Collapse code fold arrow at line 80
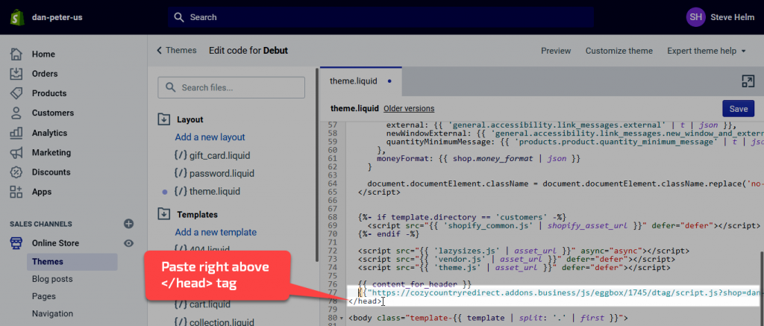Viewport: 764px width, 326px height. [340, 319]
